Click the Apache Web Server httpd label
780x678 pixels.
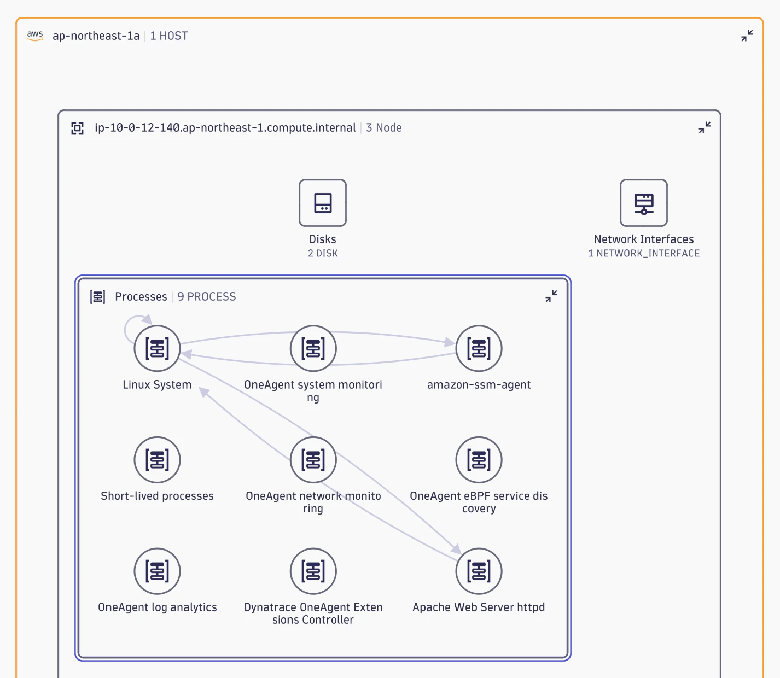479,607
